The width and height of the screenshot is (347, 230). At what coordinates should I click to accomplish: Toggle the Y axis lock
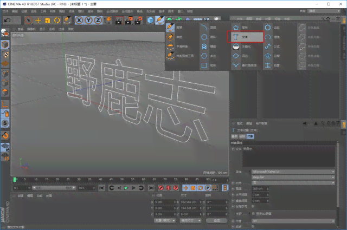pos(89,21)
